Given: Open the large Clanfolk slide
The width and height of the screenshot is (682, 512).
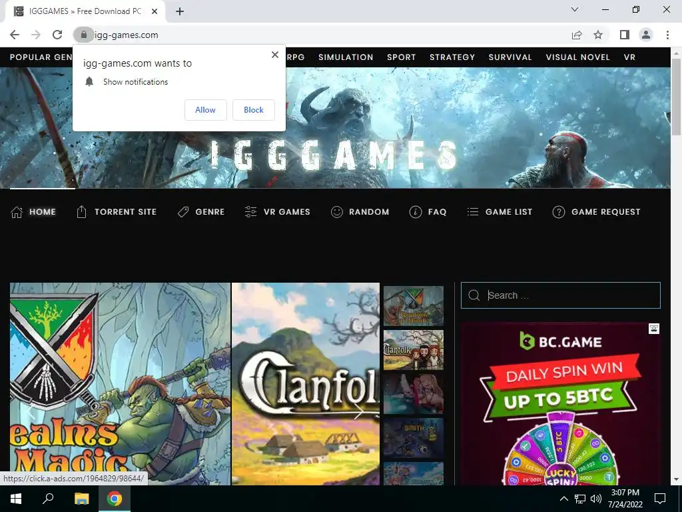Looking at the screenshot, I should click(x=306, y=384).
